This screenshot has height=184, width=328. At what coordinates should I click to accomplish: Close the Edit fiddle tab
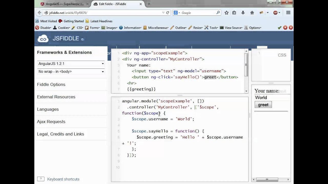tap(141, 4)
